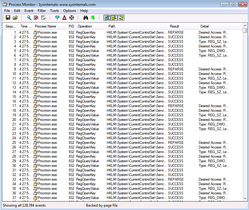249x210 pixels.
Task: Click Procmon.exe icon in sequence row 29
Action: point(35,161)
